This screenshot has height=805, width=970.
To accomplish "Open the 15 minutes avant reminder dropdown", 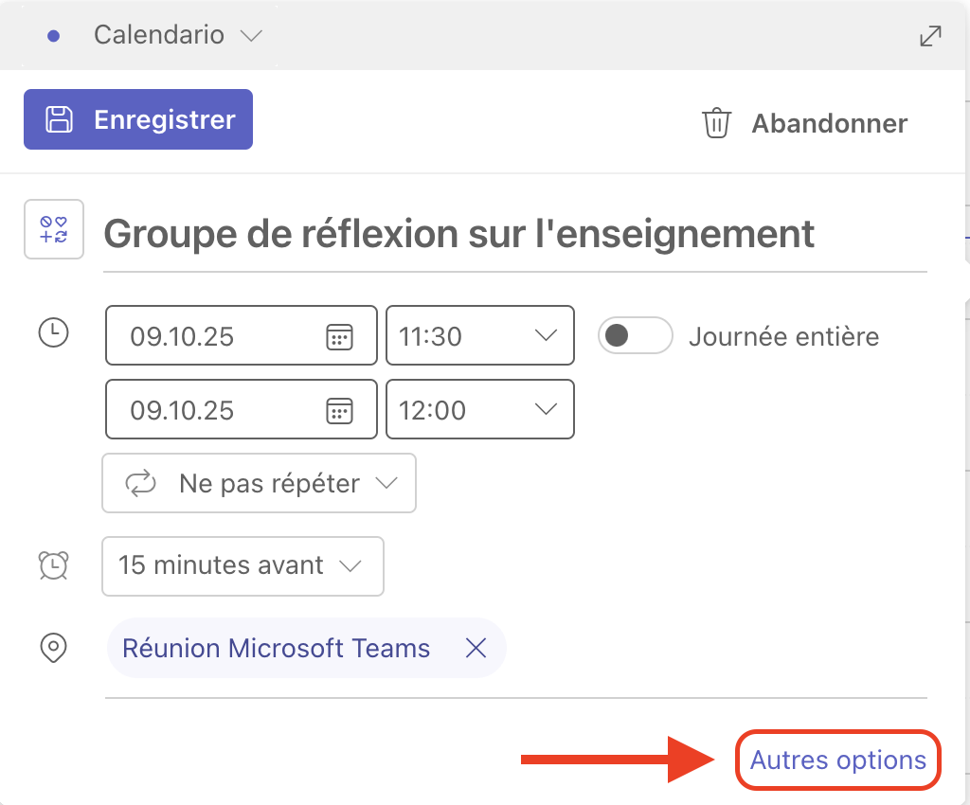I will pyautogui.click(x=242, y=566).
